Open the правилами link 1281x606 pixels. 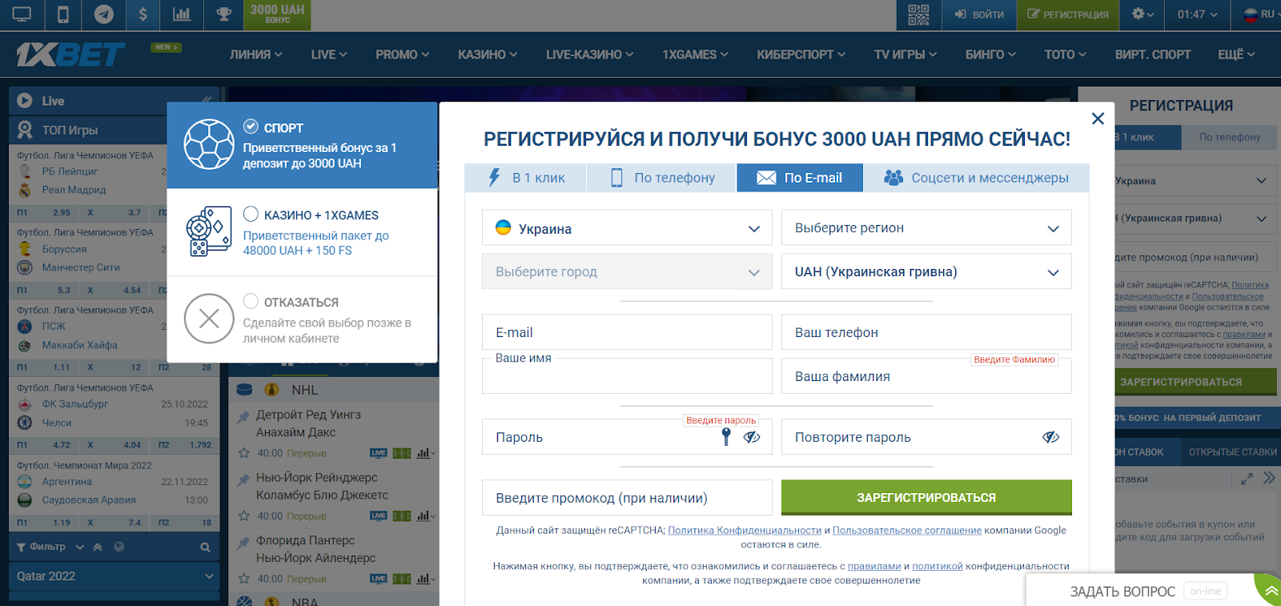point(874,566)
